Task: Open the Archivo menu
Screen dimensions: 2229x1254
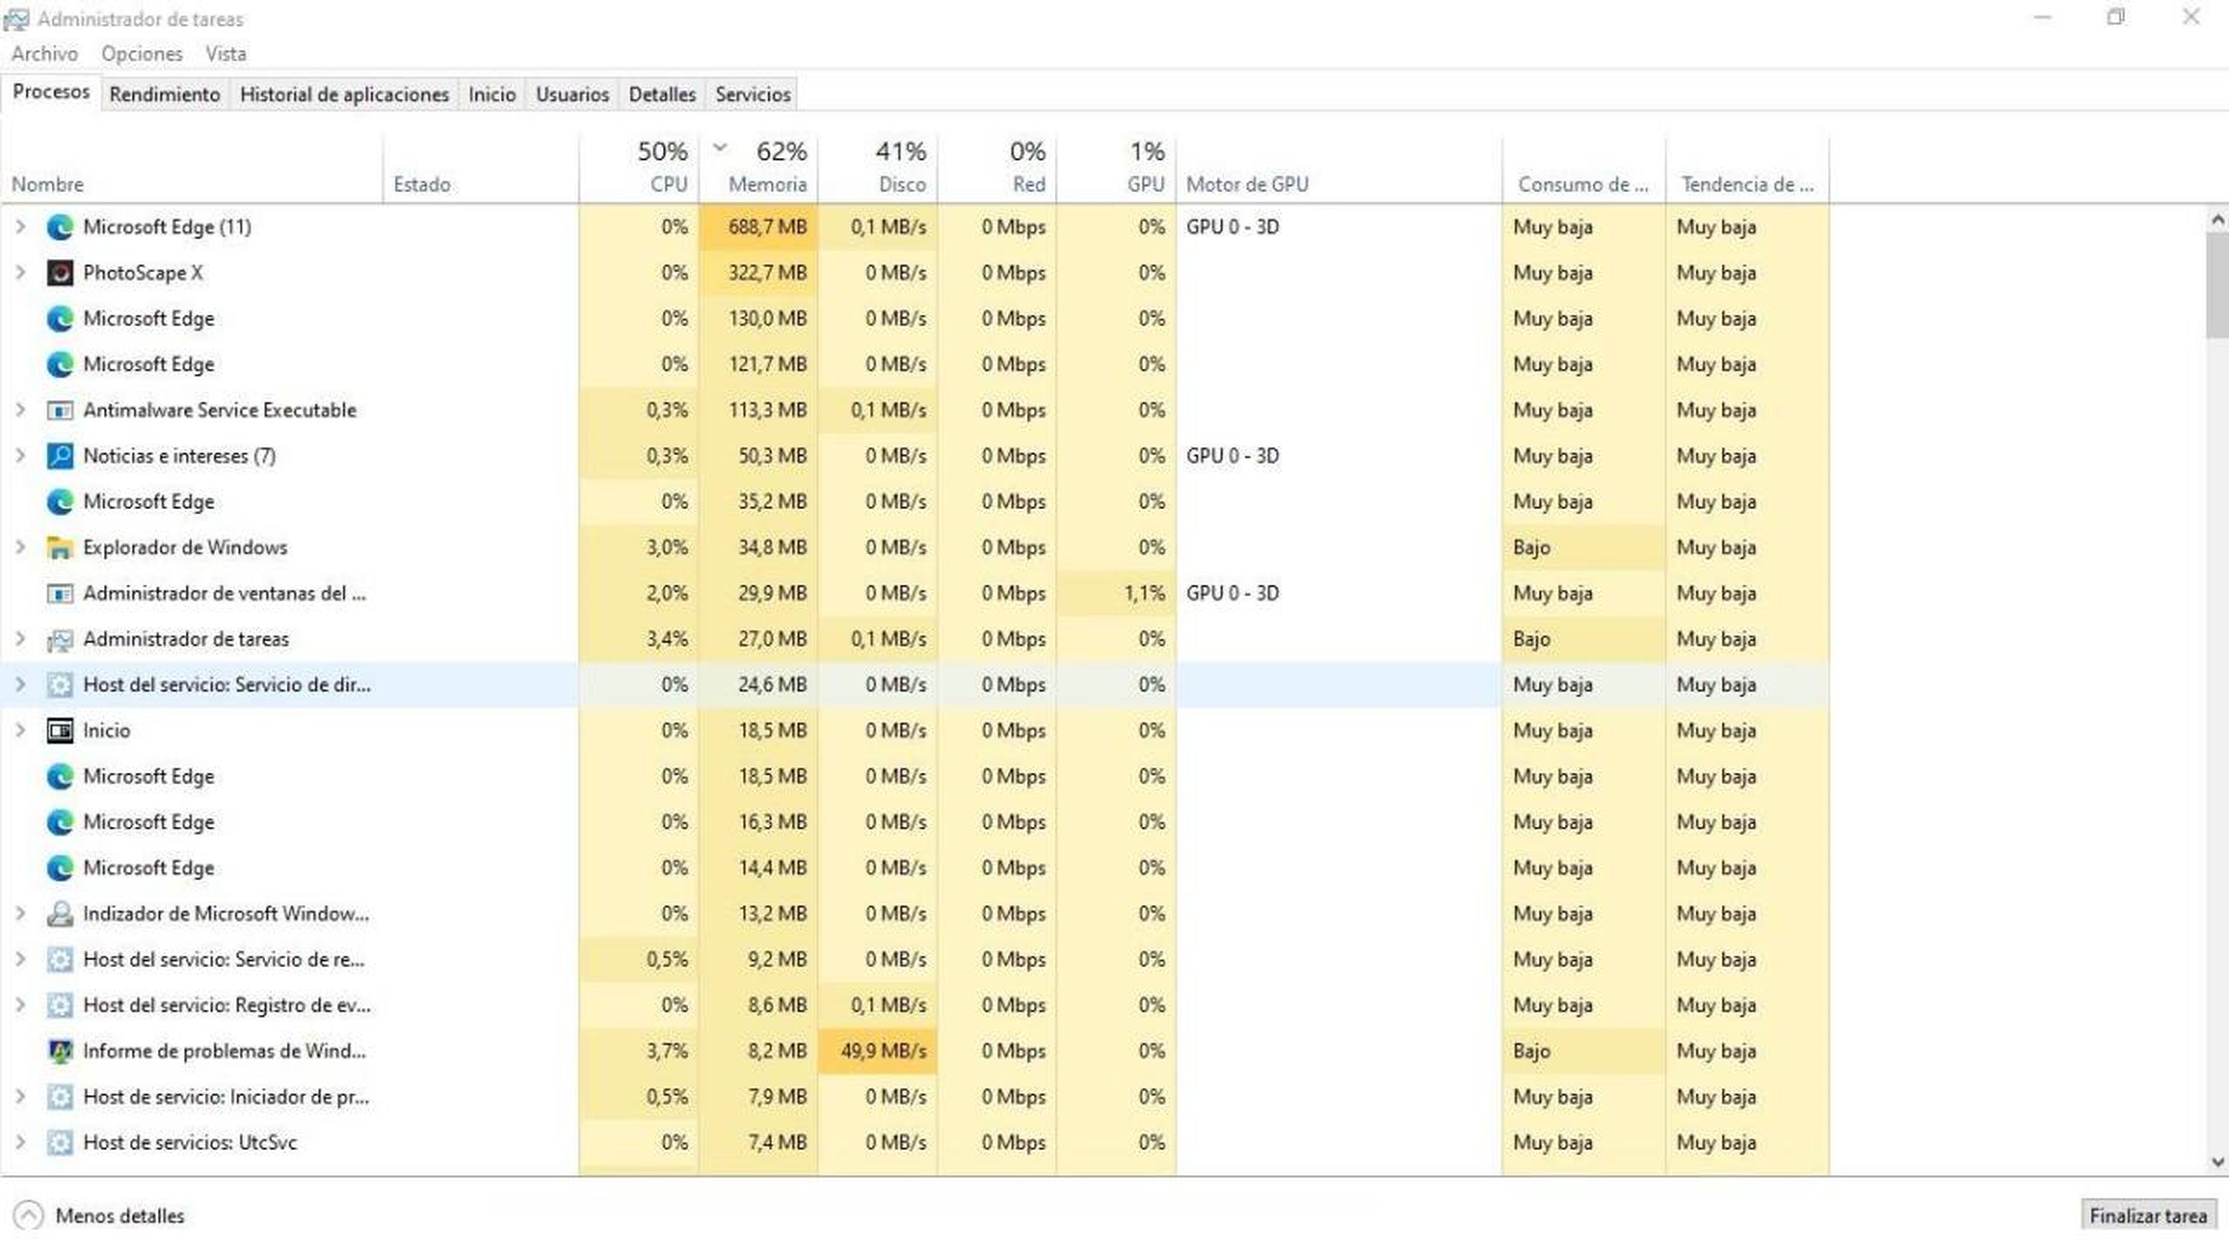Action: tap(45, 53)
